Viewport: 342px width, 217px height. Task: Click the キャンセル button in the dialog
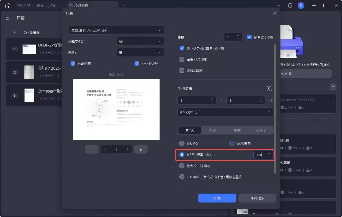[257, 198]
